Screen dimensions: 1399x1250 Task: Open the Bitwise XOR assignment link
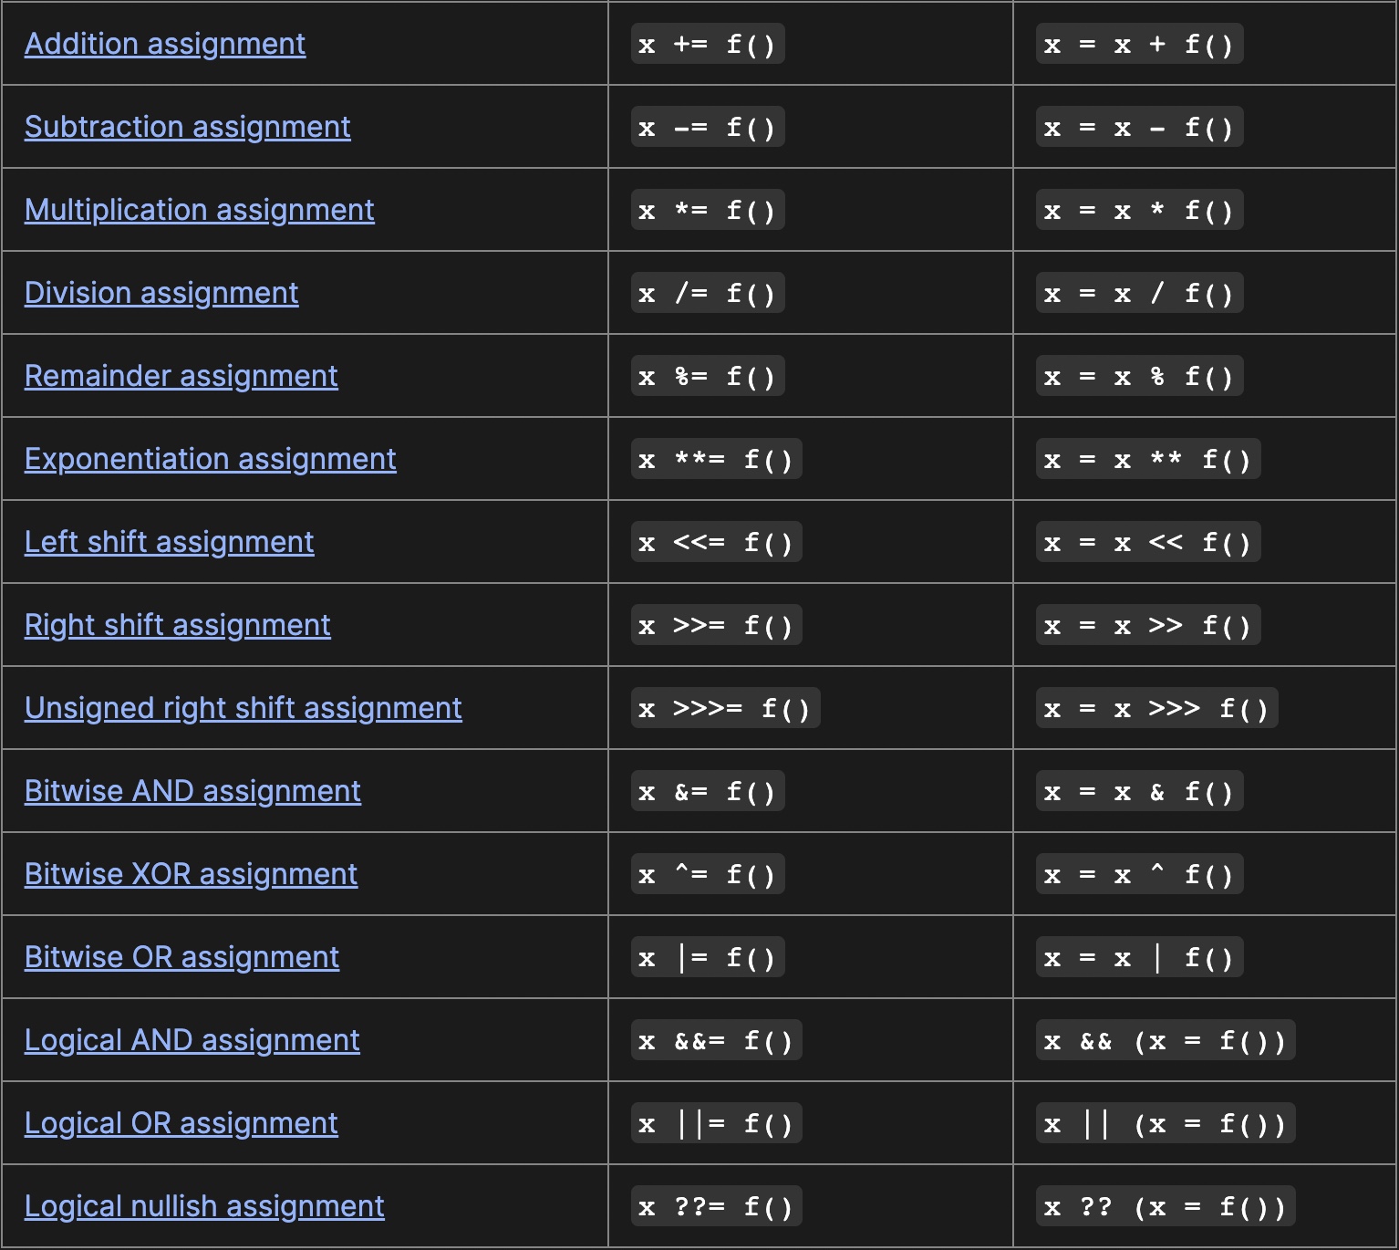click(191, 874)
